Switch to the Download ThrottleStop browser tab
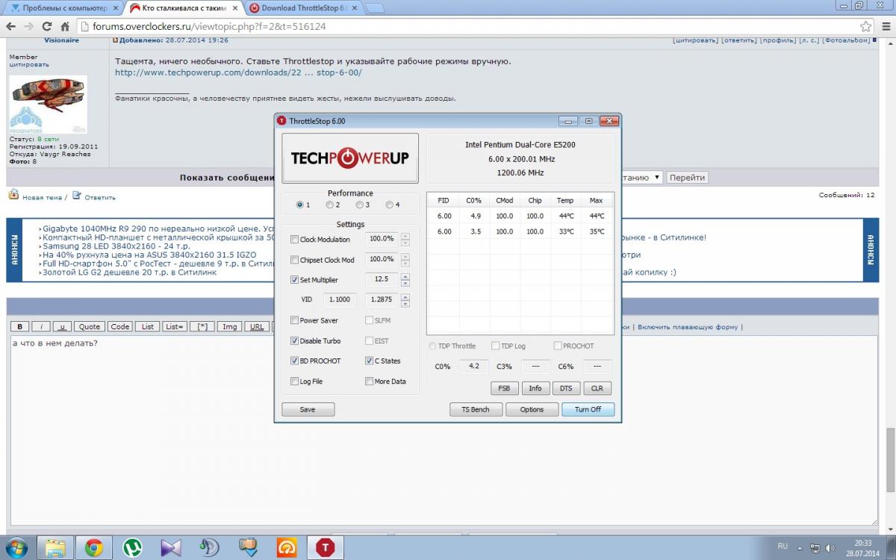This screenshot has width=896, height=560. click(x=302, y=8)
